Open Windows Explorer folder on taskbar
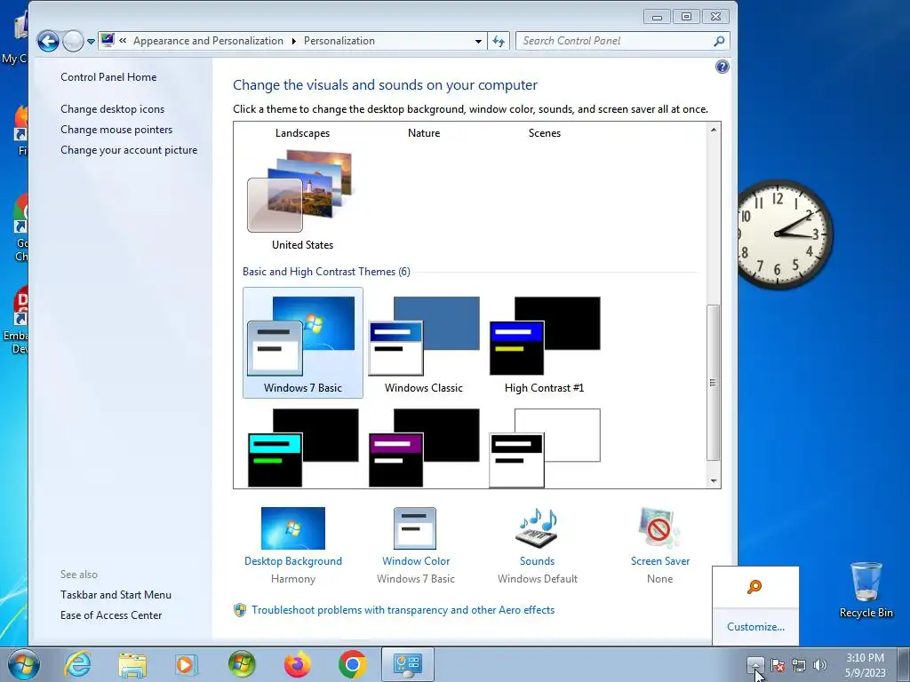The image size is (910, 682). click(x=132, y=664)
